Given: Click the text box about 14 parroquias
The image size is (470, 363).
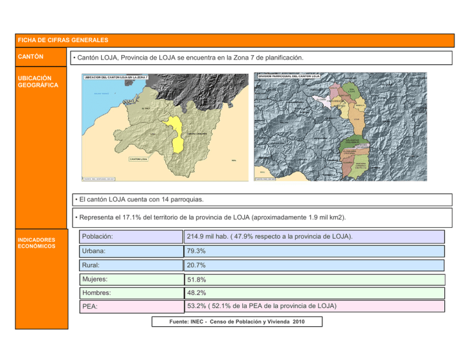Looking at the screenshot, I should 260,200.
